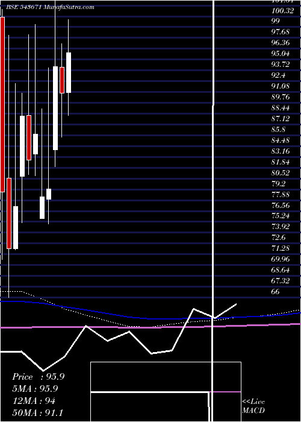The image size is (301, 422).
Task: Click the 99 price axis label
Action: [276, 21]
